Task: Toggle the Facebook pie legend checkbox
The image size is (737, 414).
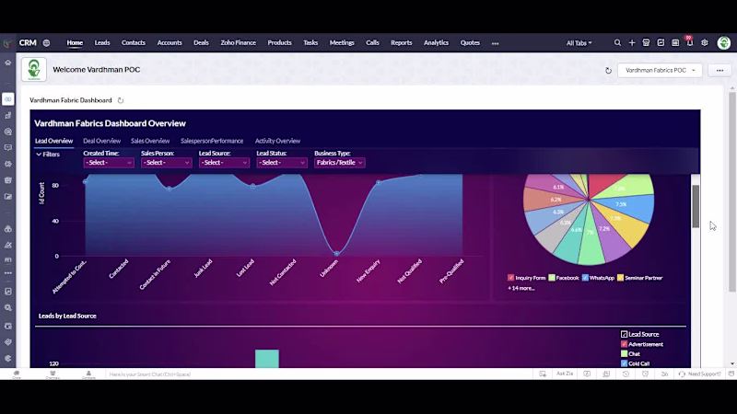Action: point(552,278)
